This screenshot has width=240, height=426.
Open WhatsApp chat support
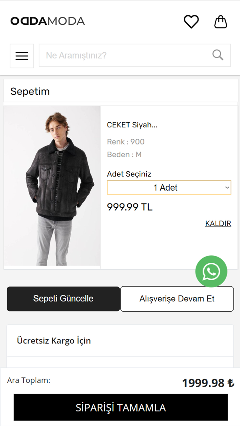(211, 271)
